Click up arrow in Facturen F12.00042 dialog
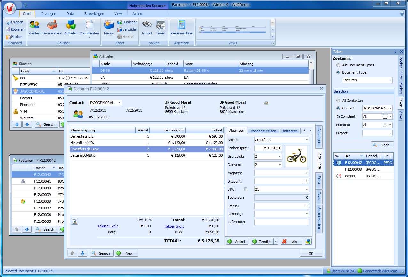 (72, 253)
